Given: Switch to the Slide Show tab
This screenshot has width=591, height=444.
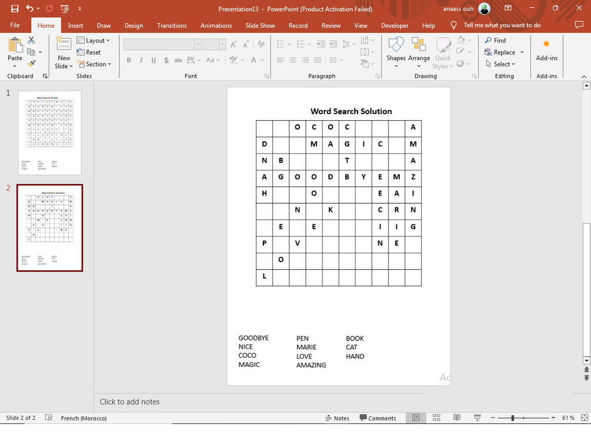Looking at the screenshot, I should pyautogui.click(x=260, y=25).
